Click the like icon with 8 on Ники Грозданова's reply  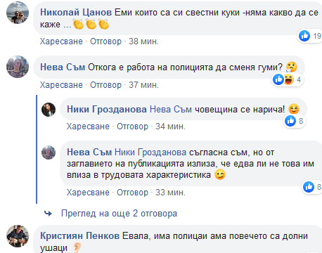point(290,121)
